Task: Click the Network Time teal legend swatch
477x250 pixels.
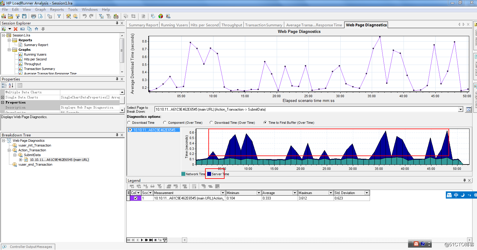Action: tap(183, 174)
